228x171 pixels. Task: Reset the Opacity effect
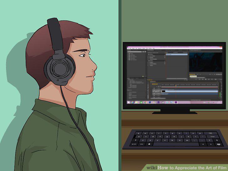(165, 58)
